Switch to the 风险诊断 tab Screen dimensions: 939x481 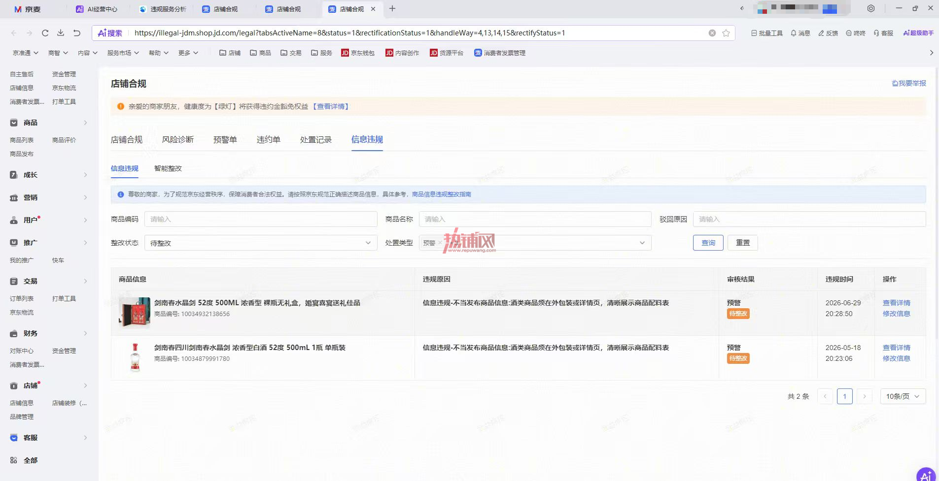click(x=178, y=140)
